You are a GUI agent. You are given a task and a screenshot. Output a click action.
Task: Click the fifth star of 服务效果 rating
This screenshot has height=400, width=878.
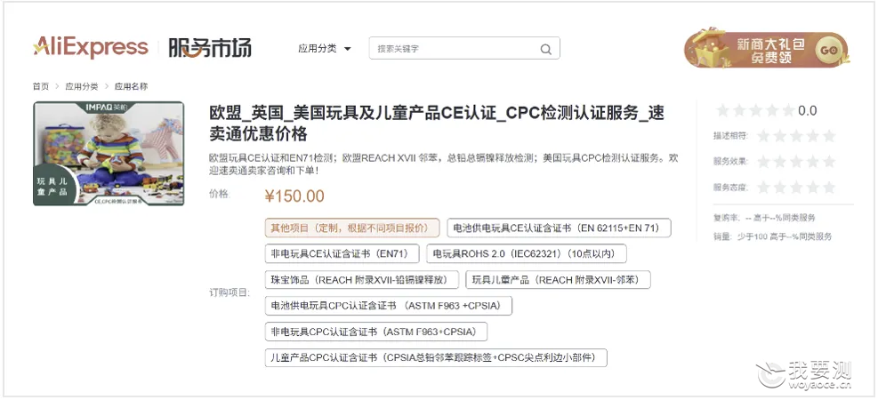click(829, 162)
